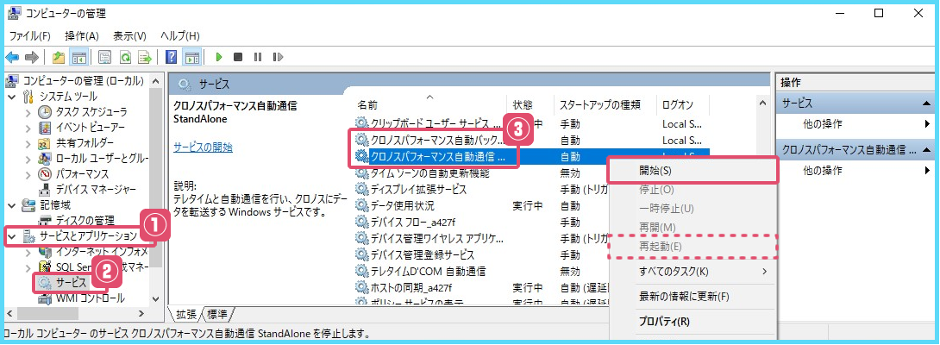
Task: Click the Refresh toolbar icon
Action: tap(125, 58)
